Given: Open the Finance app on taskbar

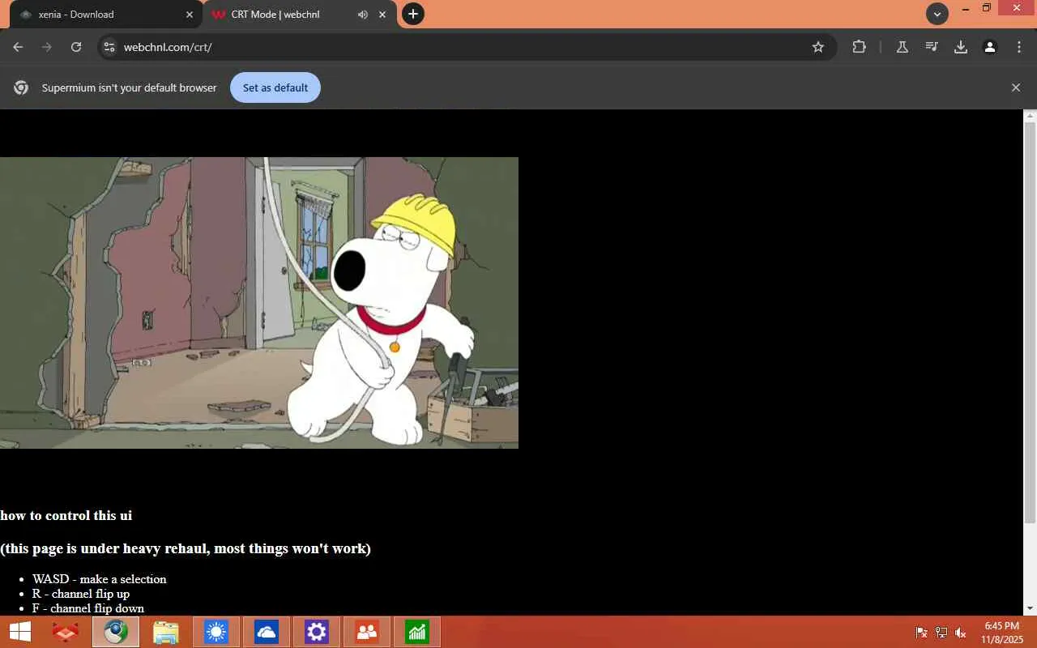Looking at the screenshot, I should [x=417, y=632].
